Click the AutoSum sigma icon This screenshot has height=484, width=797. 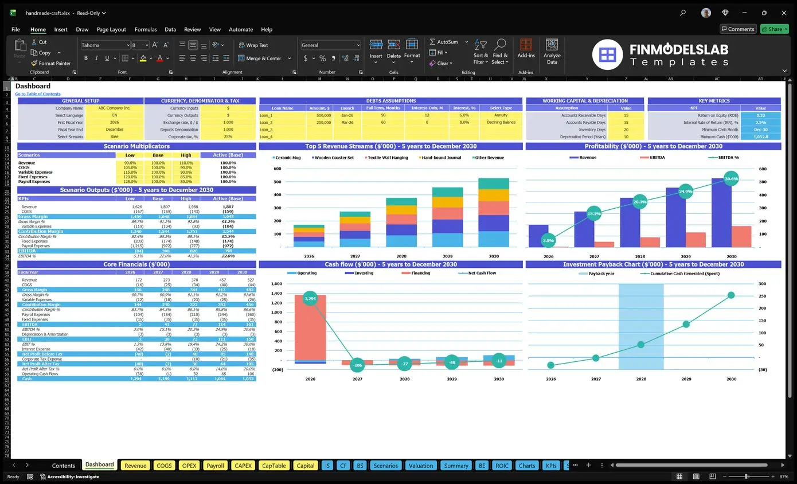432,42
